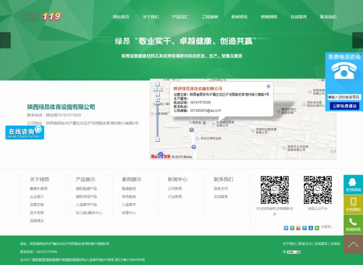
Task: Share to WeChat icon
Action: tap(317, 228)
